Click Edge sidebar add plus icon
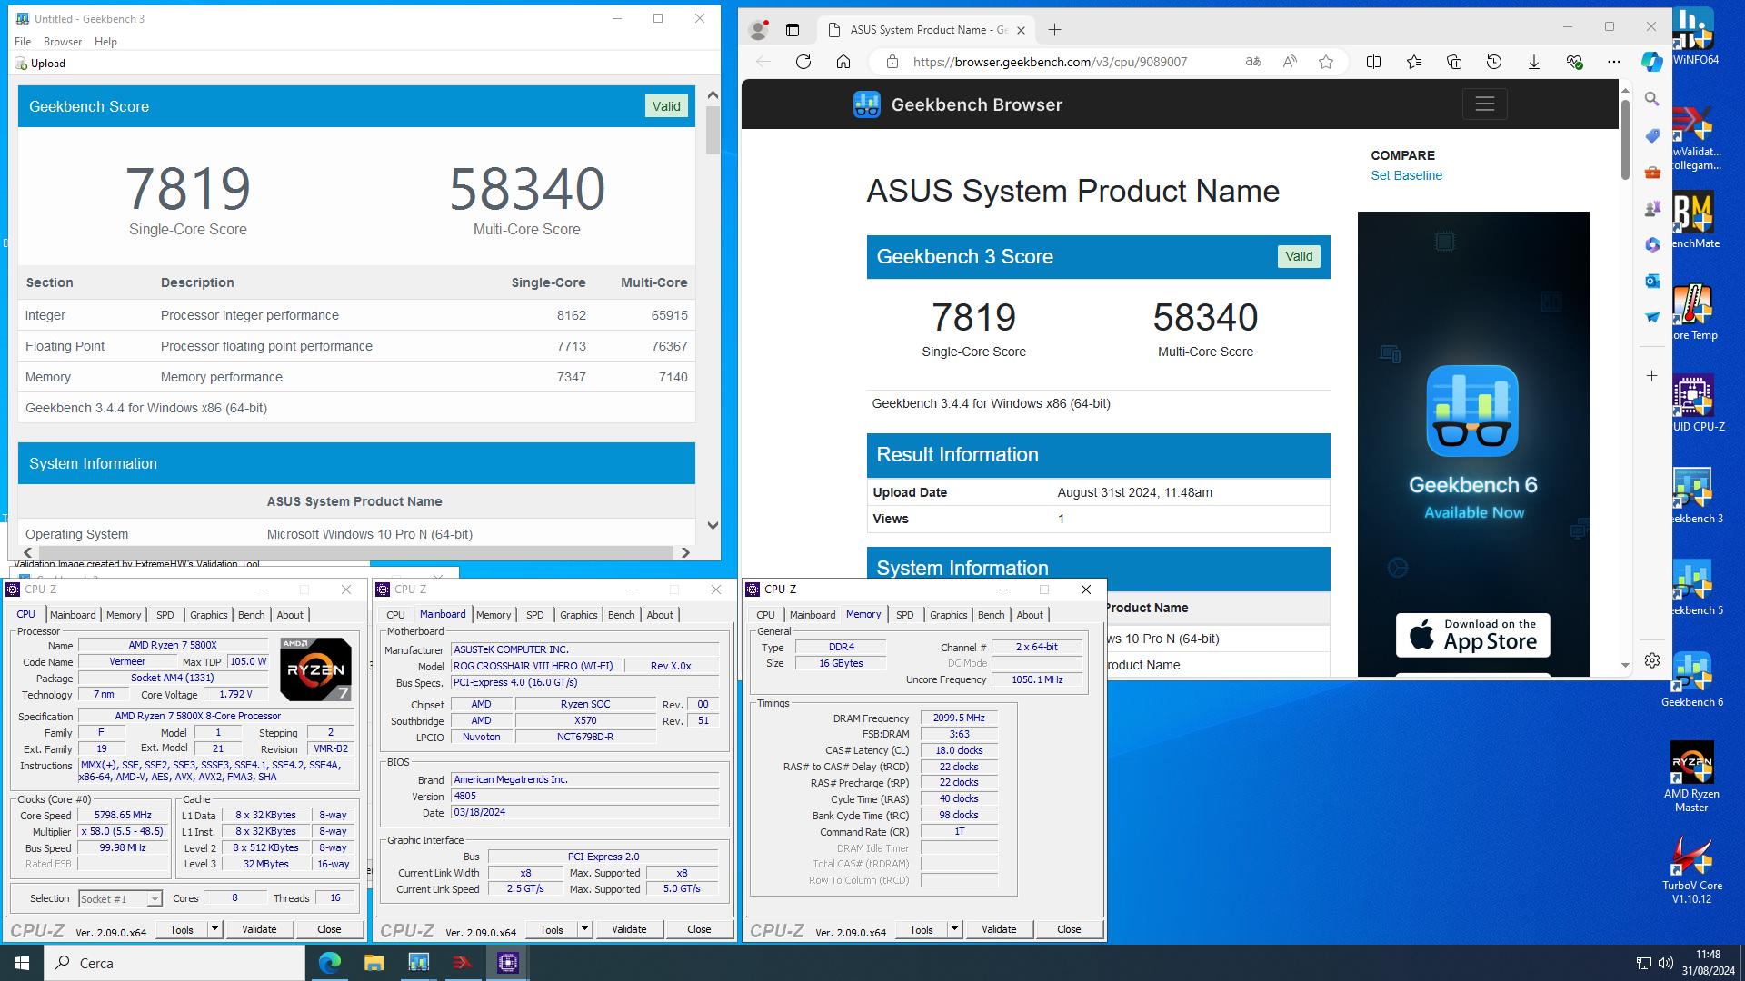This screenshot has height=981, width=1745. coord(1652,375)
